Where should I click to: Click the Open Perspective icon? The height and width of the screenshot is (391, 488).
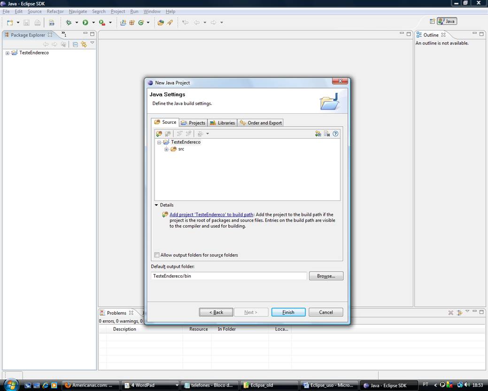(432, 21)
